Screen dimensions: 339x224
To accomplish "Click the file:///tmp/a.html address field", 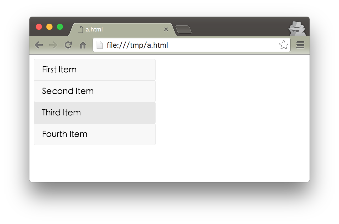I will coord(184,45).
